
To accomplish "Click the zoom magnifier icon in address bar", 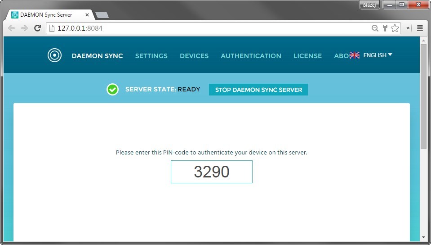I will tap(375, 28).
